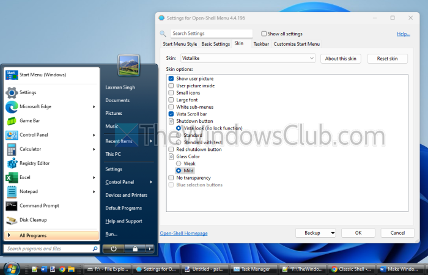
Task: Click About this skin button
Action: (341, 59)
